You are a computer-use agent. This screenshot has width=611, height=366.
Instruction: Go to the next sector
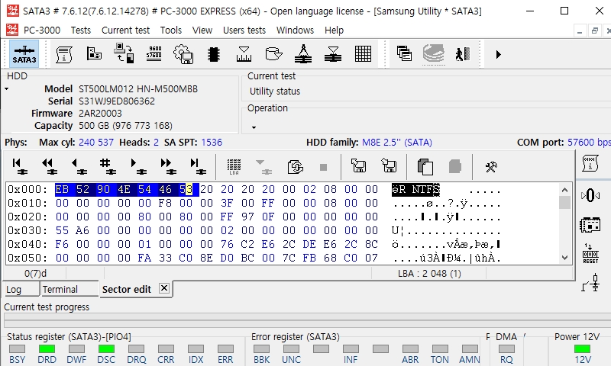pos(138,166)
